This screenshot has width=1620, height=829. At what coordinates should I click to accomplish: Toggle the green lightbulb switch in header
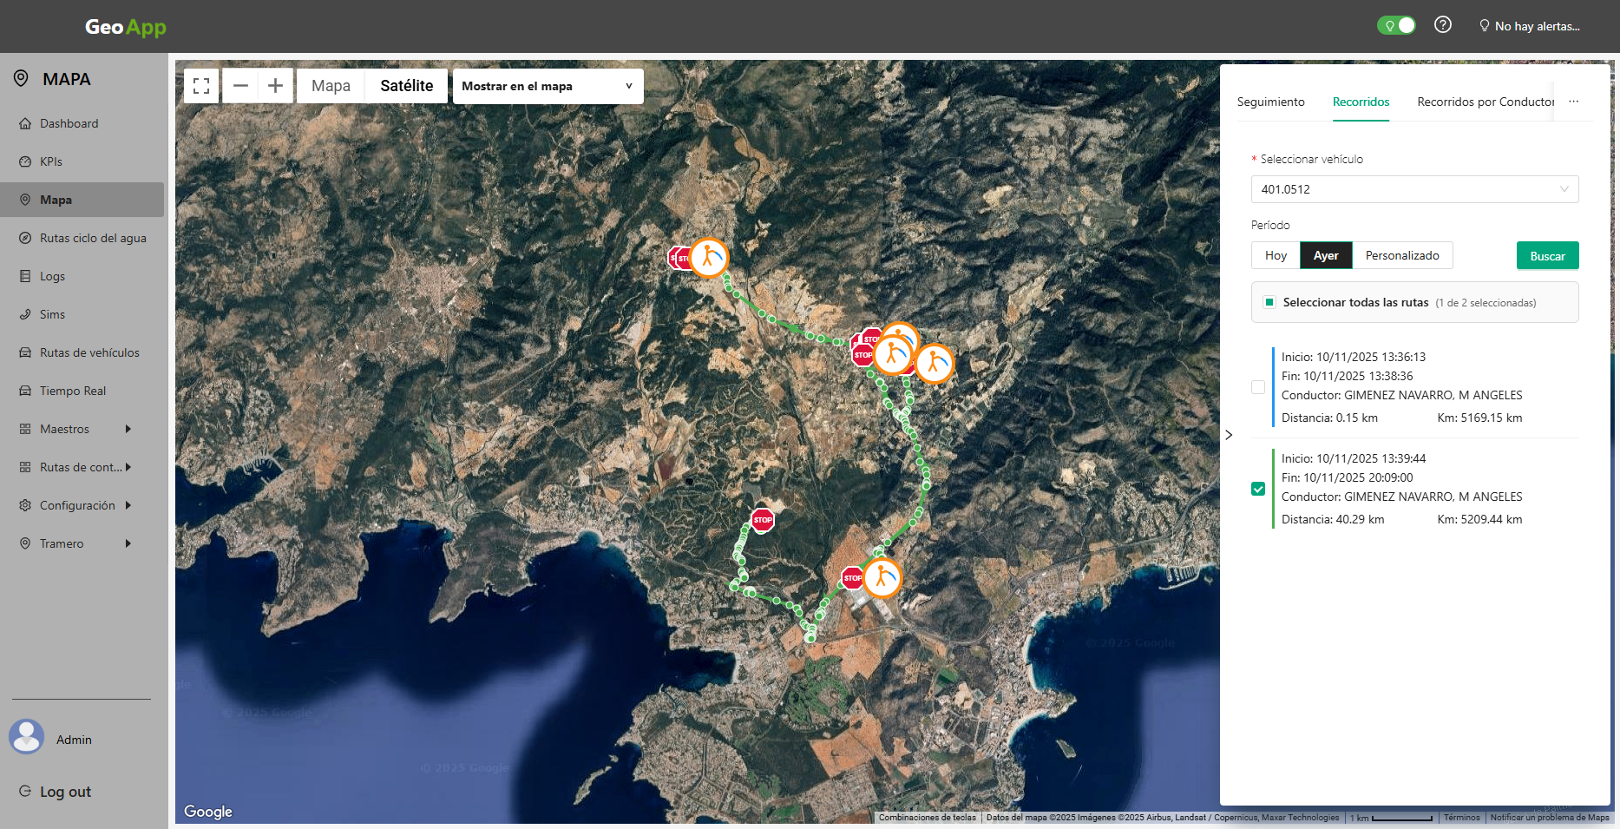click(x=1395, y=24)
